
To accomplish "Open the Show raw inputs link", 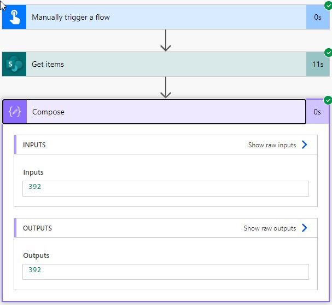I will point(272,145).
